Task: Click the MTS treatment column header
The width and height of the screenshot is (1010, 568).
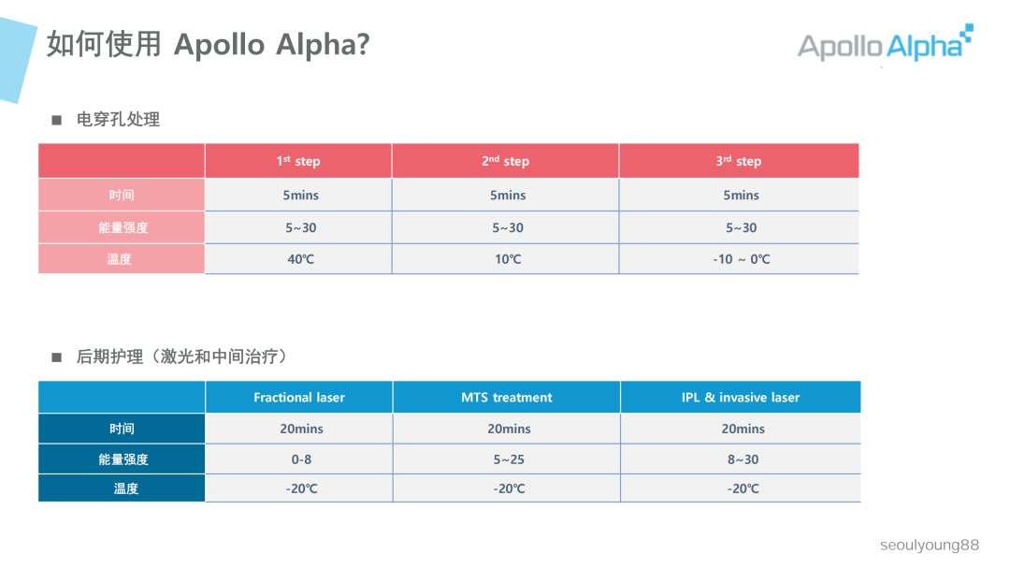Action: click(x=506, y=397)
